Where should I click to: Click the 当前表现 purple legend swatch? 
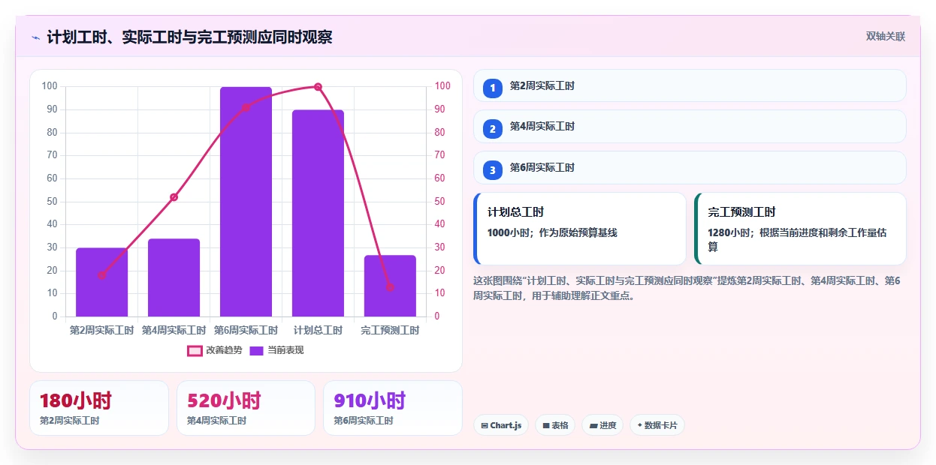click(x=256, y=350)
